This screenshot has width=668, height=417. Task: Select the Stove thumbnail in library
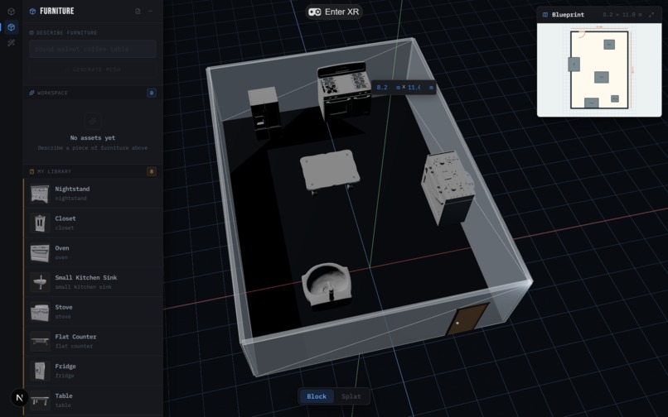tap(40, 311)
